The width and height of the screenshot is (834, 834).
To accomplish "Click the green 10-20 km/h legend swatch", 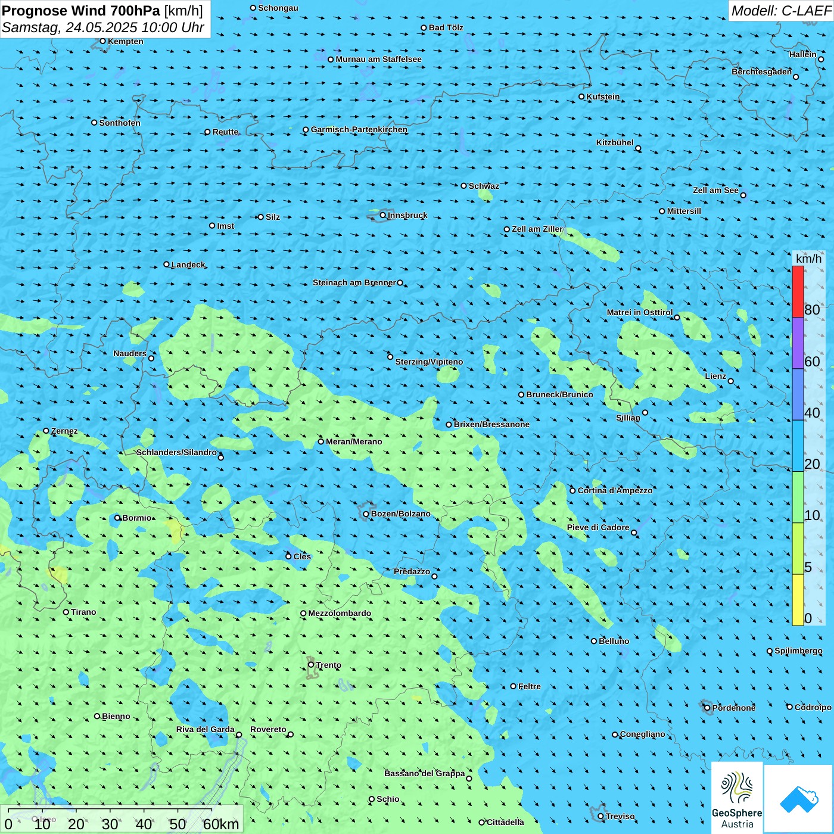I will click(798, 497).
